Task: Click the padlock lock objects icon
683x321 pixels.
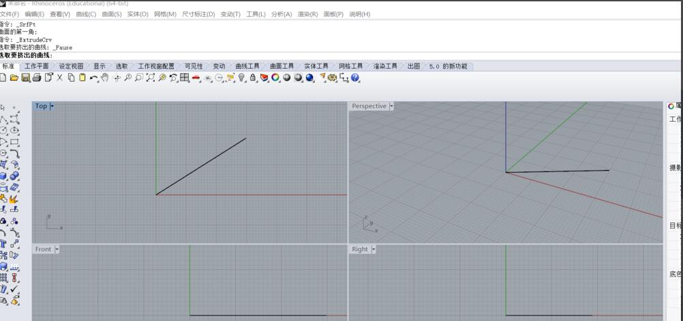Action: coord(253,78)
